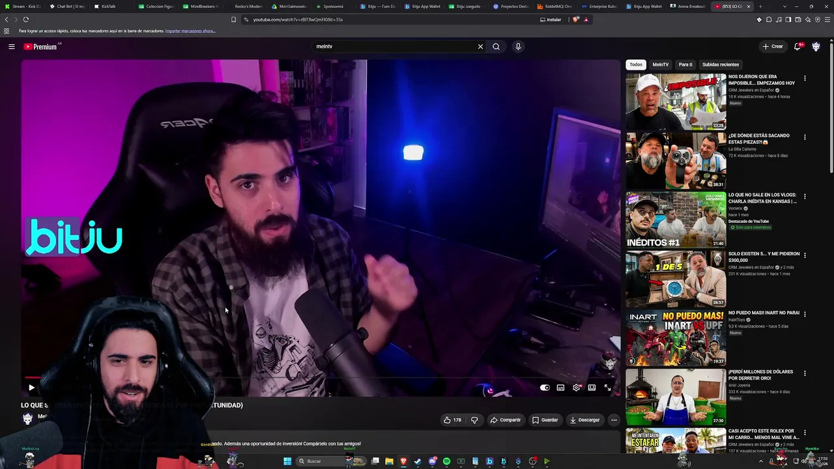Like the video with 178 likes
Screen dimensions: 834x469
(x=452, y=420)
